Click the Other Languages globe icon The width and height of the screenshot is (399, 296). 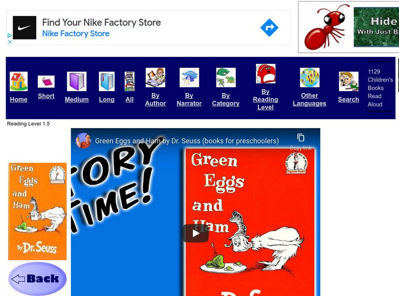click(x=309, y=78)
